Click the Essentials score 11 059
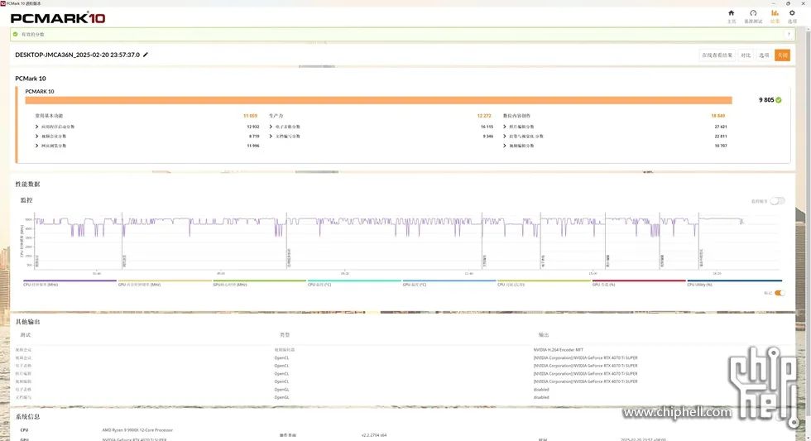This screenshot has height=441, width=811. [250, 116]
